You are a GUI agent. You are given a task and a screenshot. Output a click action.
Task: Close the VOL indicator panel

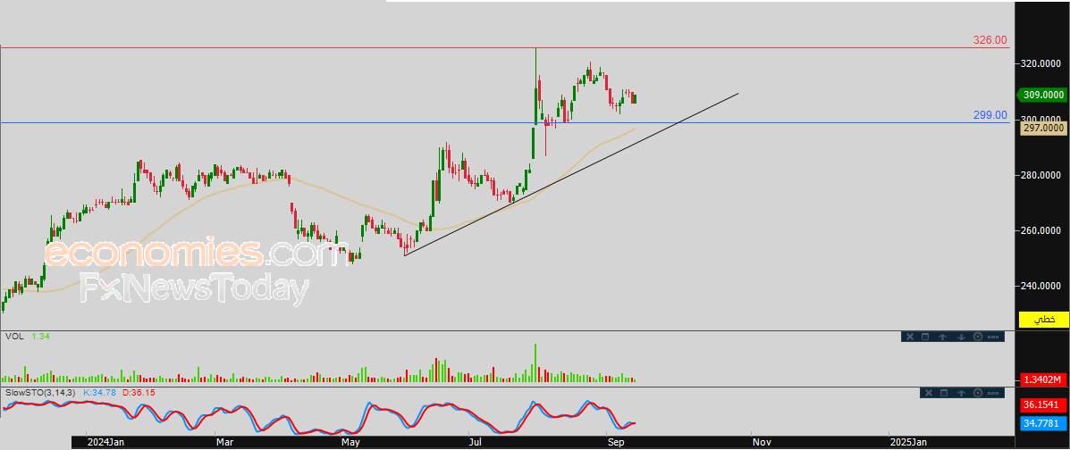[910, 337]
